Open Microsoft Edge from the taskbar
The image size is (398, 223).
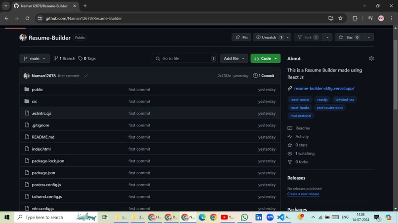pyautogui.click(x=202, y=217)
